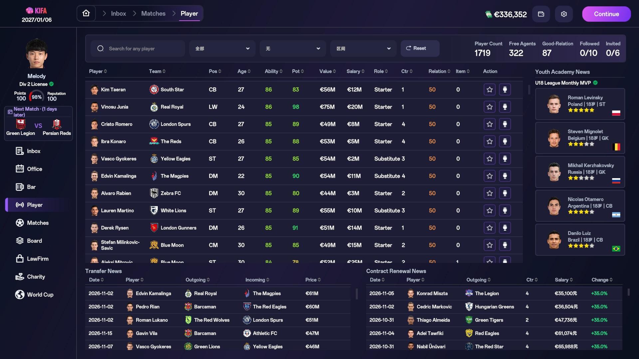Open the wallet icon beside balance
Screen dimensions: 639x359
(541, 14)
